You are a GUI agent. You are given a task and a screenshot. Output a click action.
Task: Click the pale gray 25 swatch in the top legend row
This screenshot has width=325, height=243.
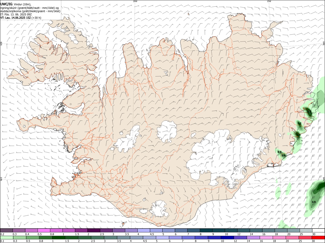[x=306, y=230]
